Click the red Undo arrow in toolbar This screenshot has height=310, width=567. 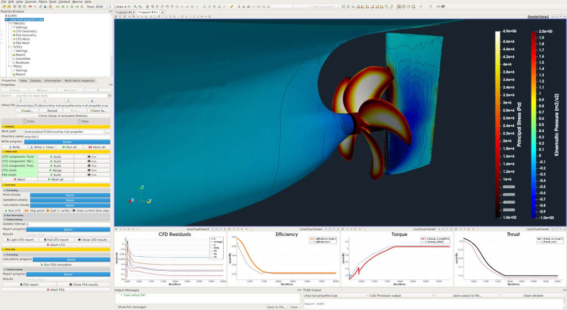[x=30, y=7]
